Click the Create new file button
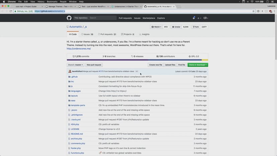The width and height of the screenshot is (277, 156). click(156, 65)
